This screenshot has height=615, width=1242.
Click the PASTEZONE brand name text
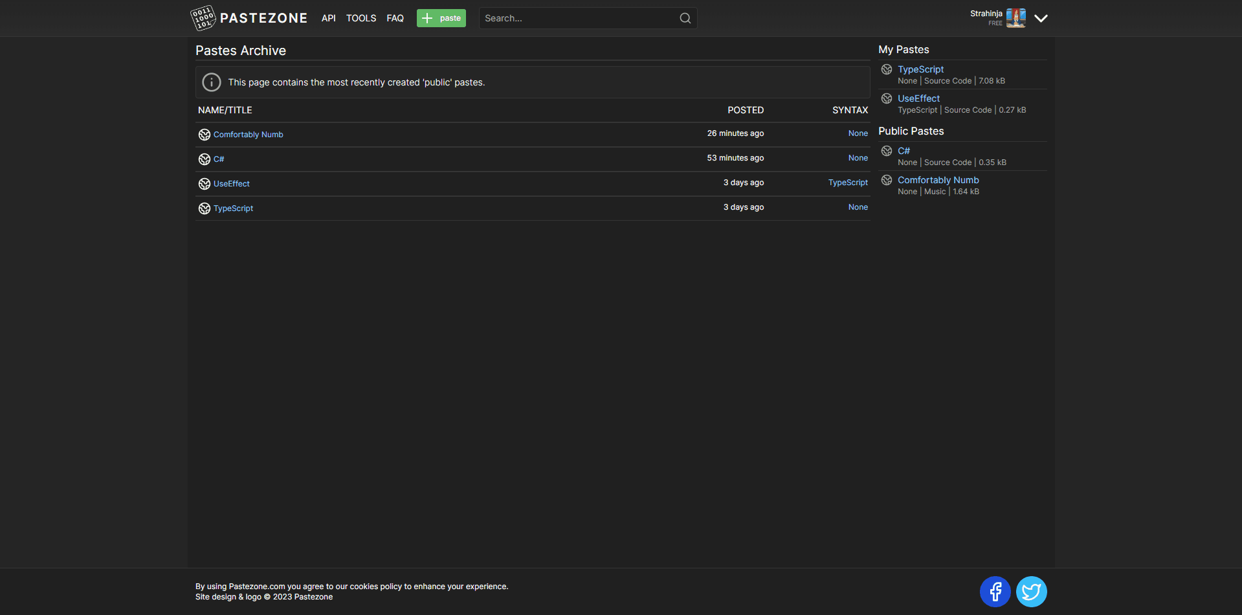[263, 18]
